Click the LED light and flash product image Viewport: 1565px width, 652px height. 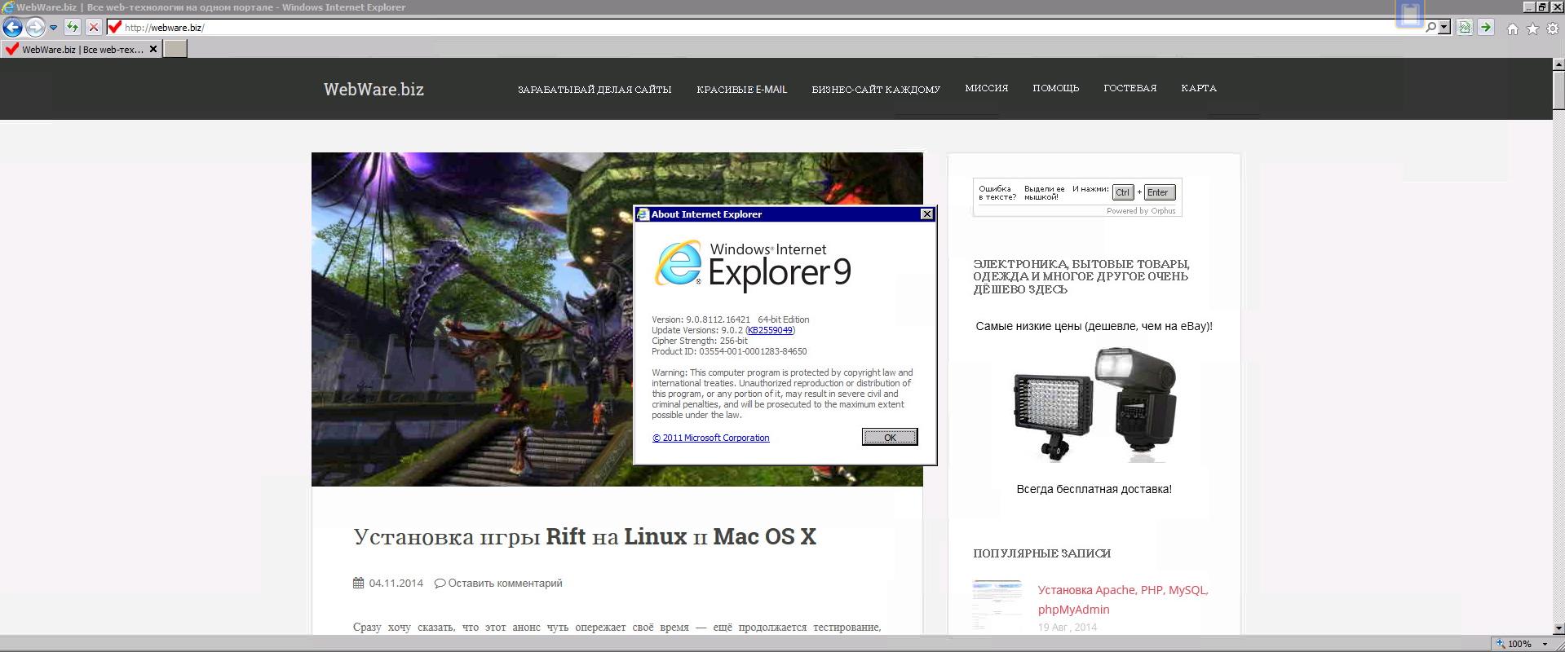click(1095, 404)
